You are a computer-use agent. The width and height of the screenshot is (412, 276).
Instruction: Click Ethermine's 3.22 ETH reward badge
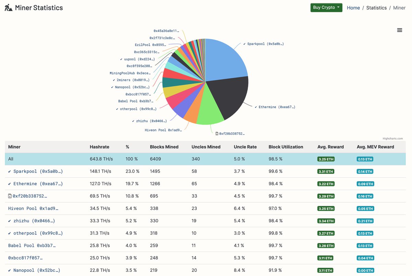point(326,184)
